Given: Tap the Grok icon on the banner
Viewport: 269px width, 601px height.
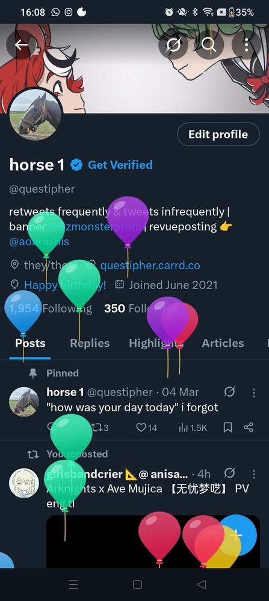Looking at the screenshot, I should pyautogui.click(x=173, y=45).
